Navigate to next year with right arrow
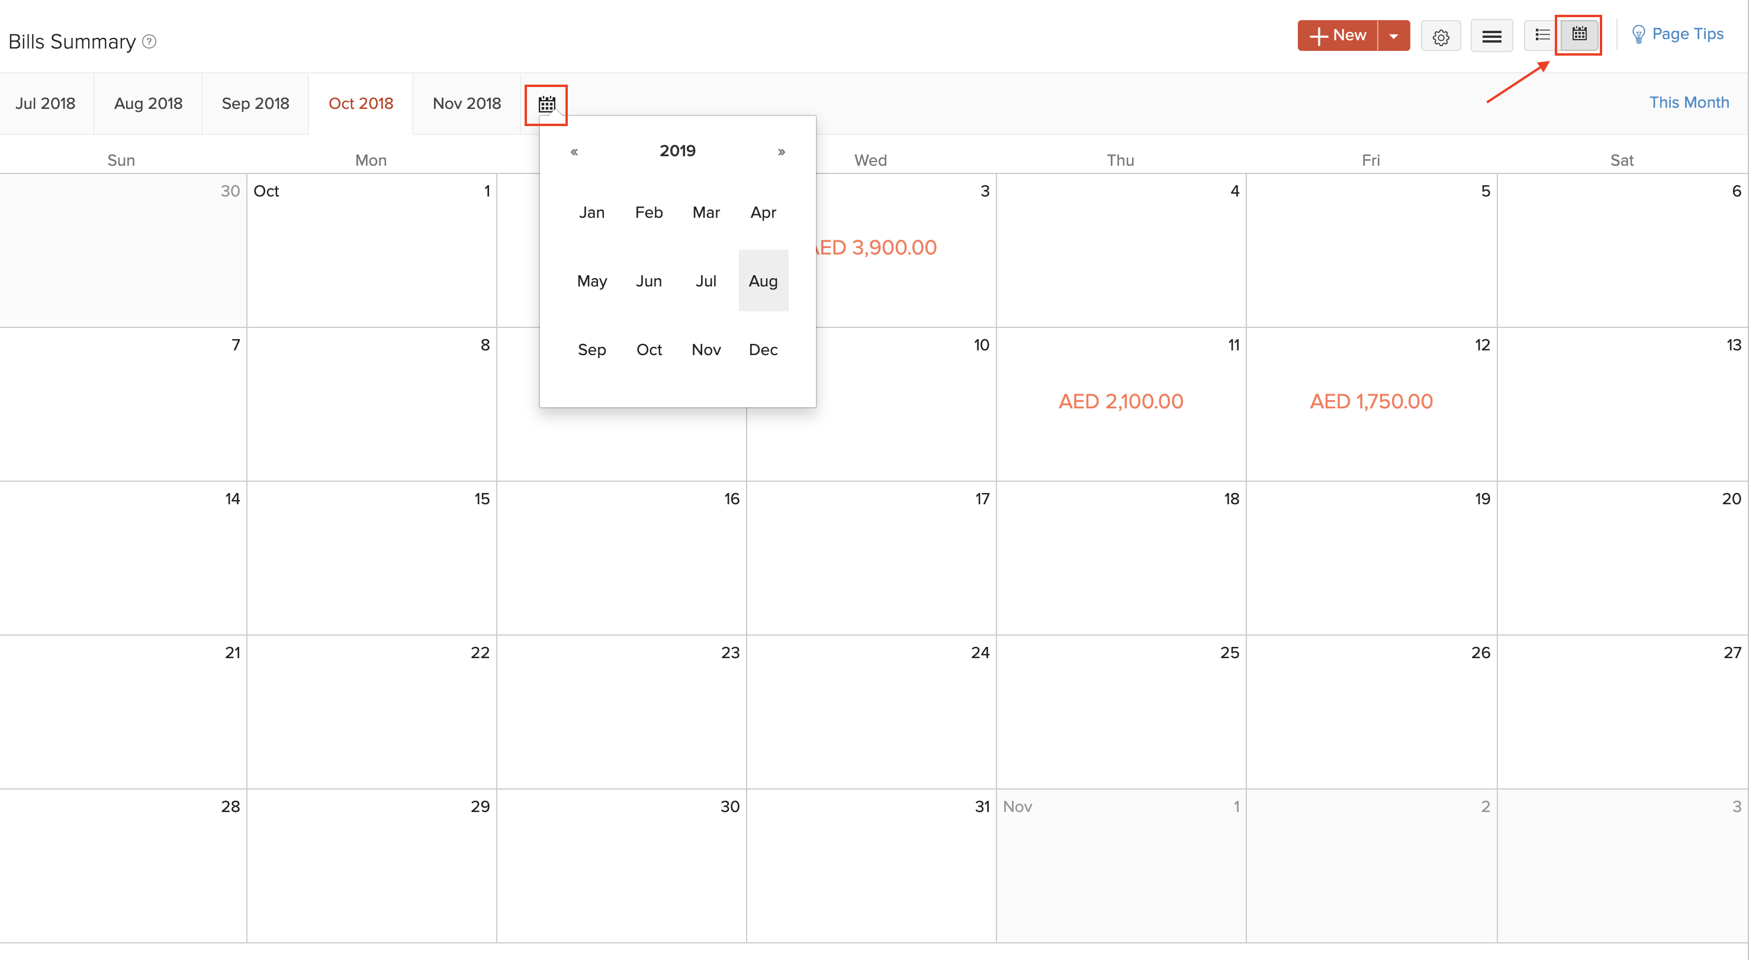This screenshot has width=1749, height=960. 780,150
